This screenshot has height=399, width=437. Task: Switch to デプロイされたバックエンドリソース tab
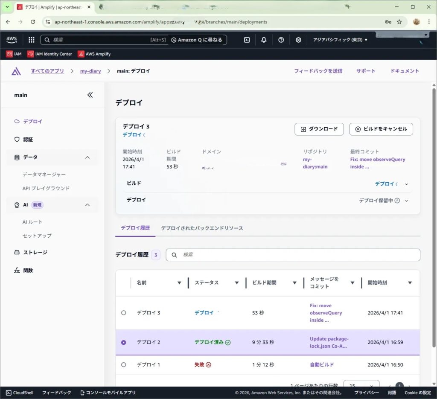pos(202,228)
